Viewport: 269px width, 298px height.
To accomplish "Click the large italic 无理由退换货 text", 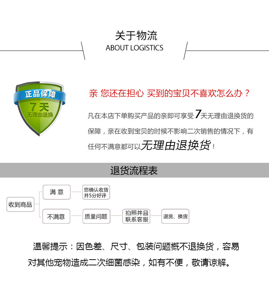I will [x=176, y=145].
